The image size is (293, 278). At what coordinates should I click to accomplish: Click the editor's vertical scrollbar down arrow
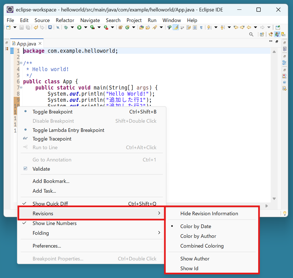(274, 199)
